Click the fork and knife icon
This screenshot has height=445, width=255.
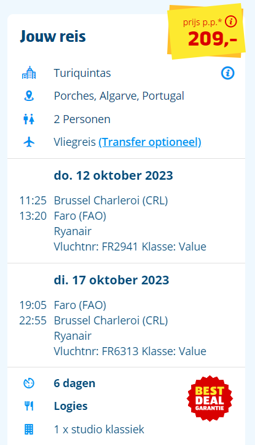[29, 406]
